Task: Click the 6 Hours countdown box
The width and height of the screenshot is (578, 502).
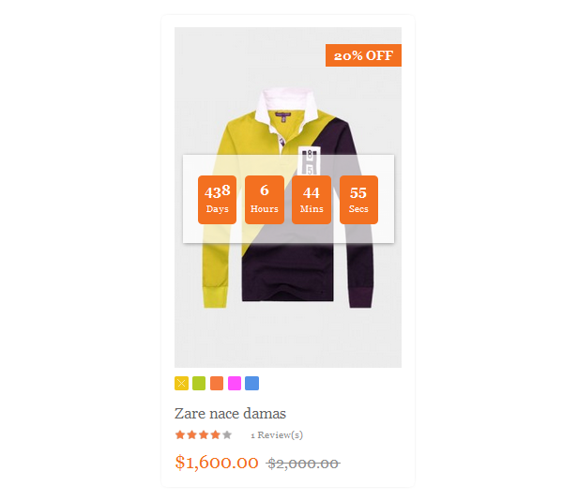Action: (x=265, y=200)
